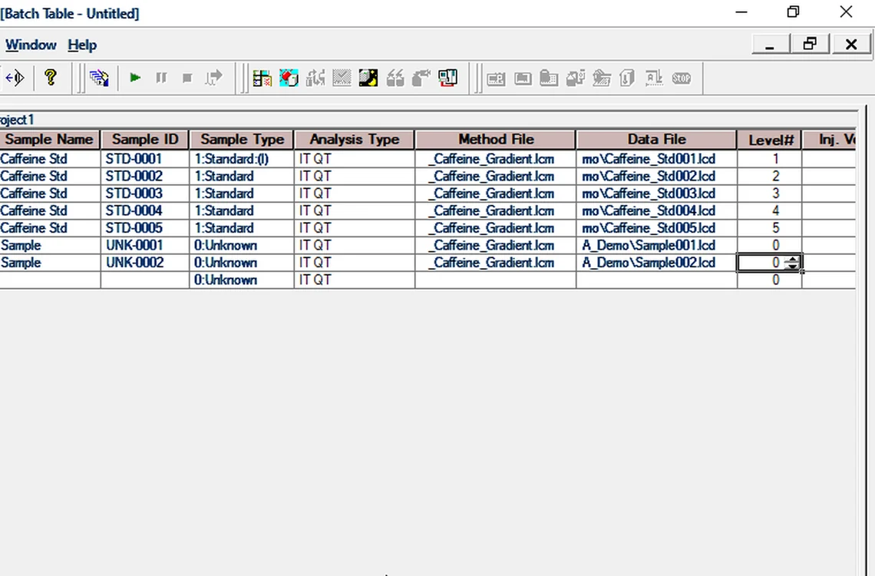Click 0:Unknown in the empty last row
The height and width of the screenshot is (576, 875).
[x=242, y=280]
